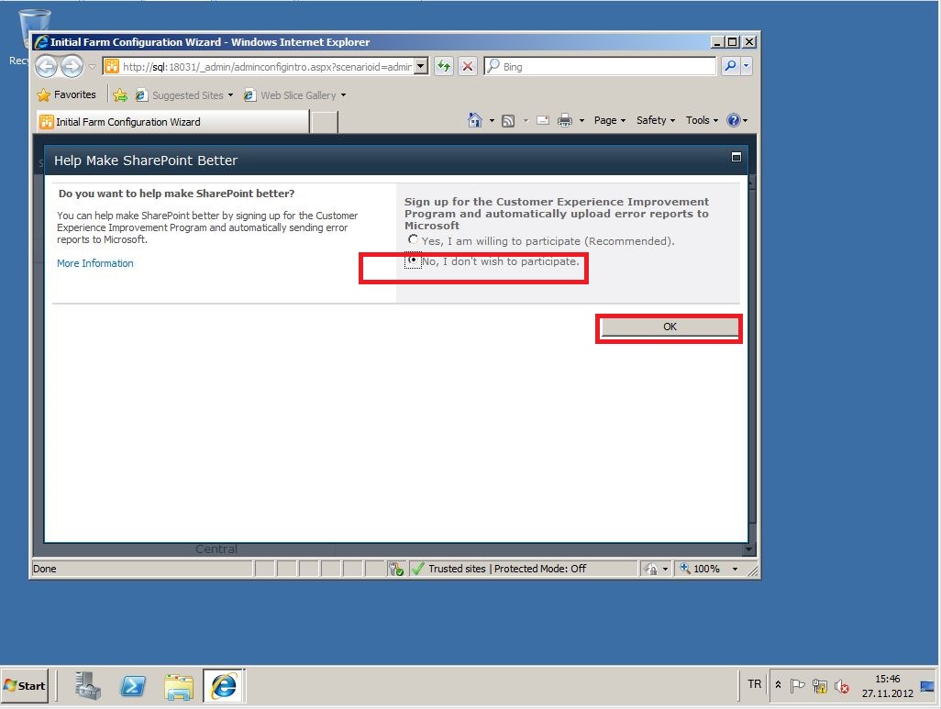Open a new blank tab
This screenshot has width=941, height=709.
pyautogui.click(x=325, y=122)
